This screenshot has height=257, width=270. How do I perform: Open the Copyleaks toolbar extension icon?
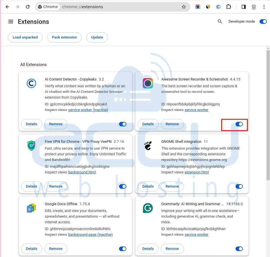click(x=218, y=7)
